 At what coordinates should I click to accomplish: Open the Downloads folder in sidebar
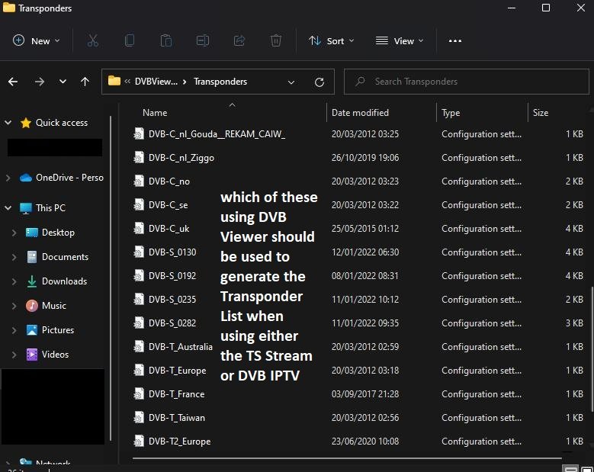(64, 281)
